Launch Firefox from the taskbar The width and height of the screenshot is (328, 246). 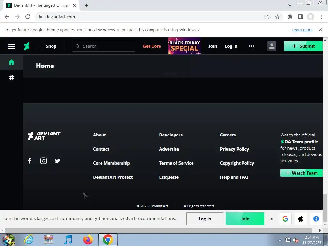tap(88, 240)
